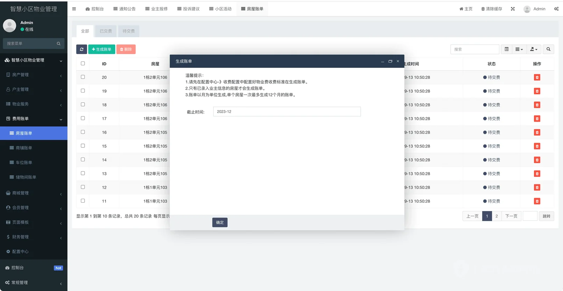Click the red delete icon for row 20
563x291 pixels.
click(537, 78)
